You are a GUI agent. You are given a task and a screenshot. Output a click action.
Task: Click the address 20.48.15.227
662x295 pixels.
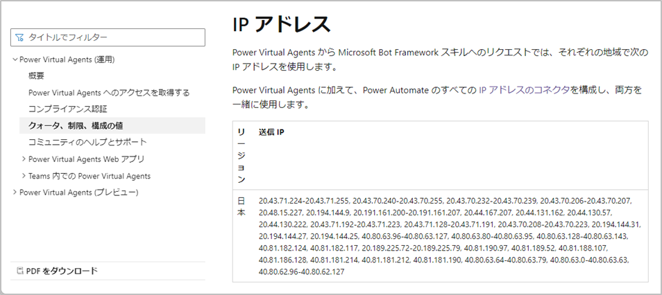pos(280,213)
